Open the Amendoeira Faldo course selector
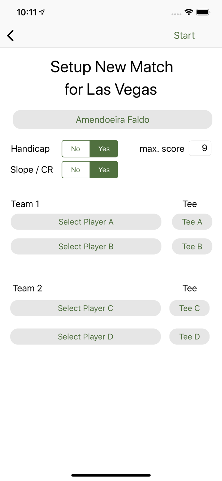 (x=112, y=119)
